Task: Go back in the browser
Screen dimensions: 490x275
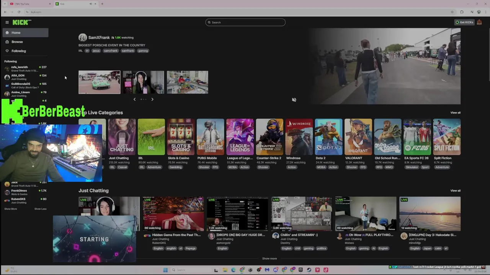Action: coord(5,12)
